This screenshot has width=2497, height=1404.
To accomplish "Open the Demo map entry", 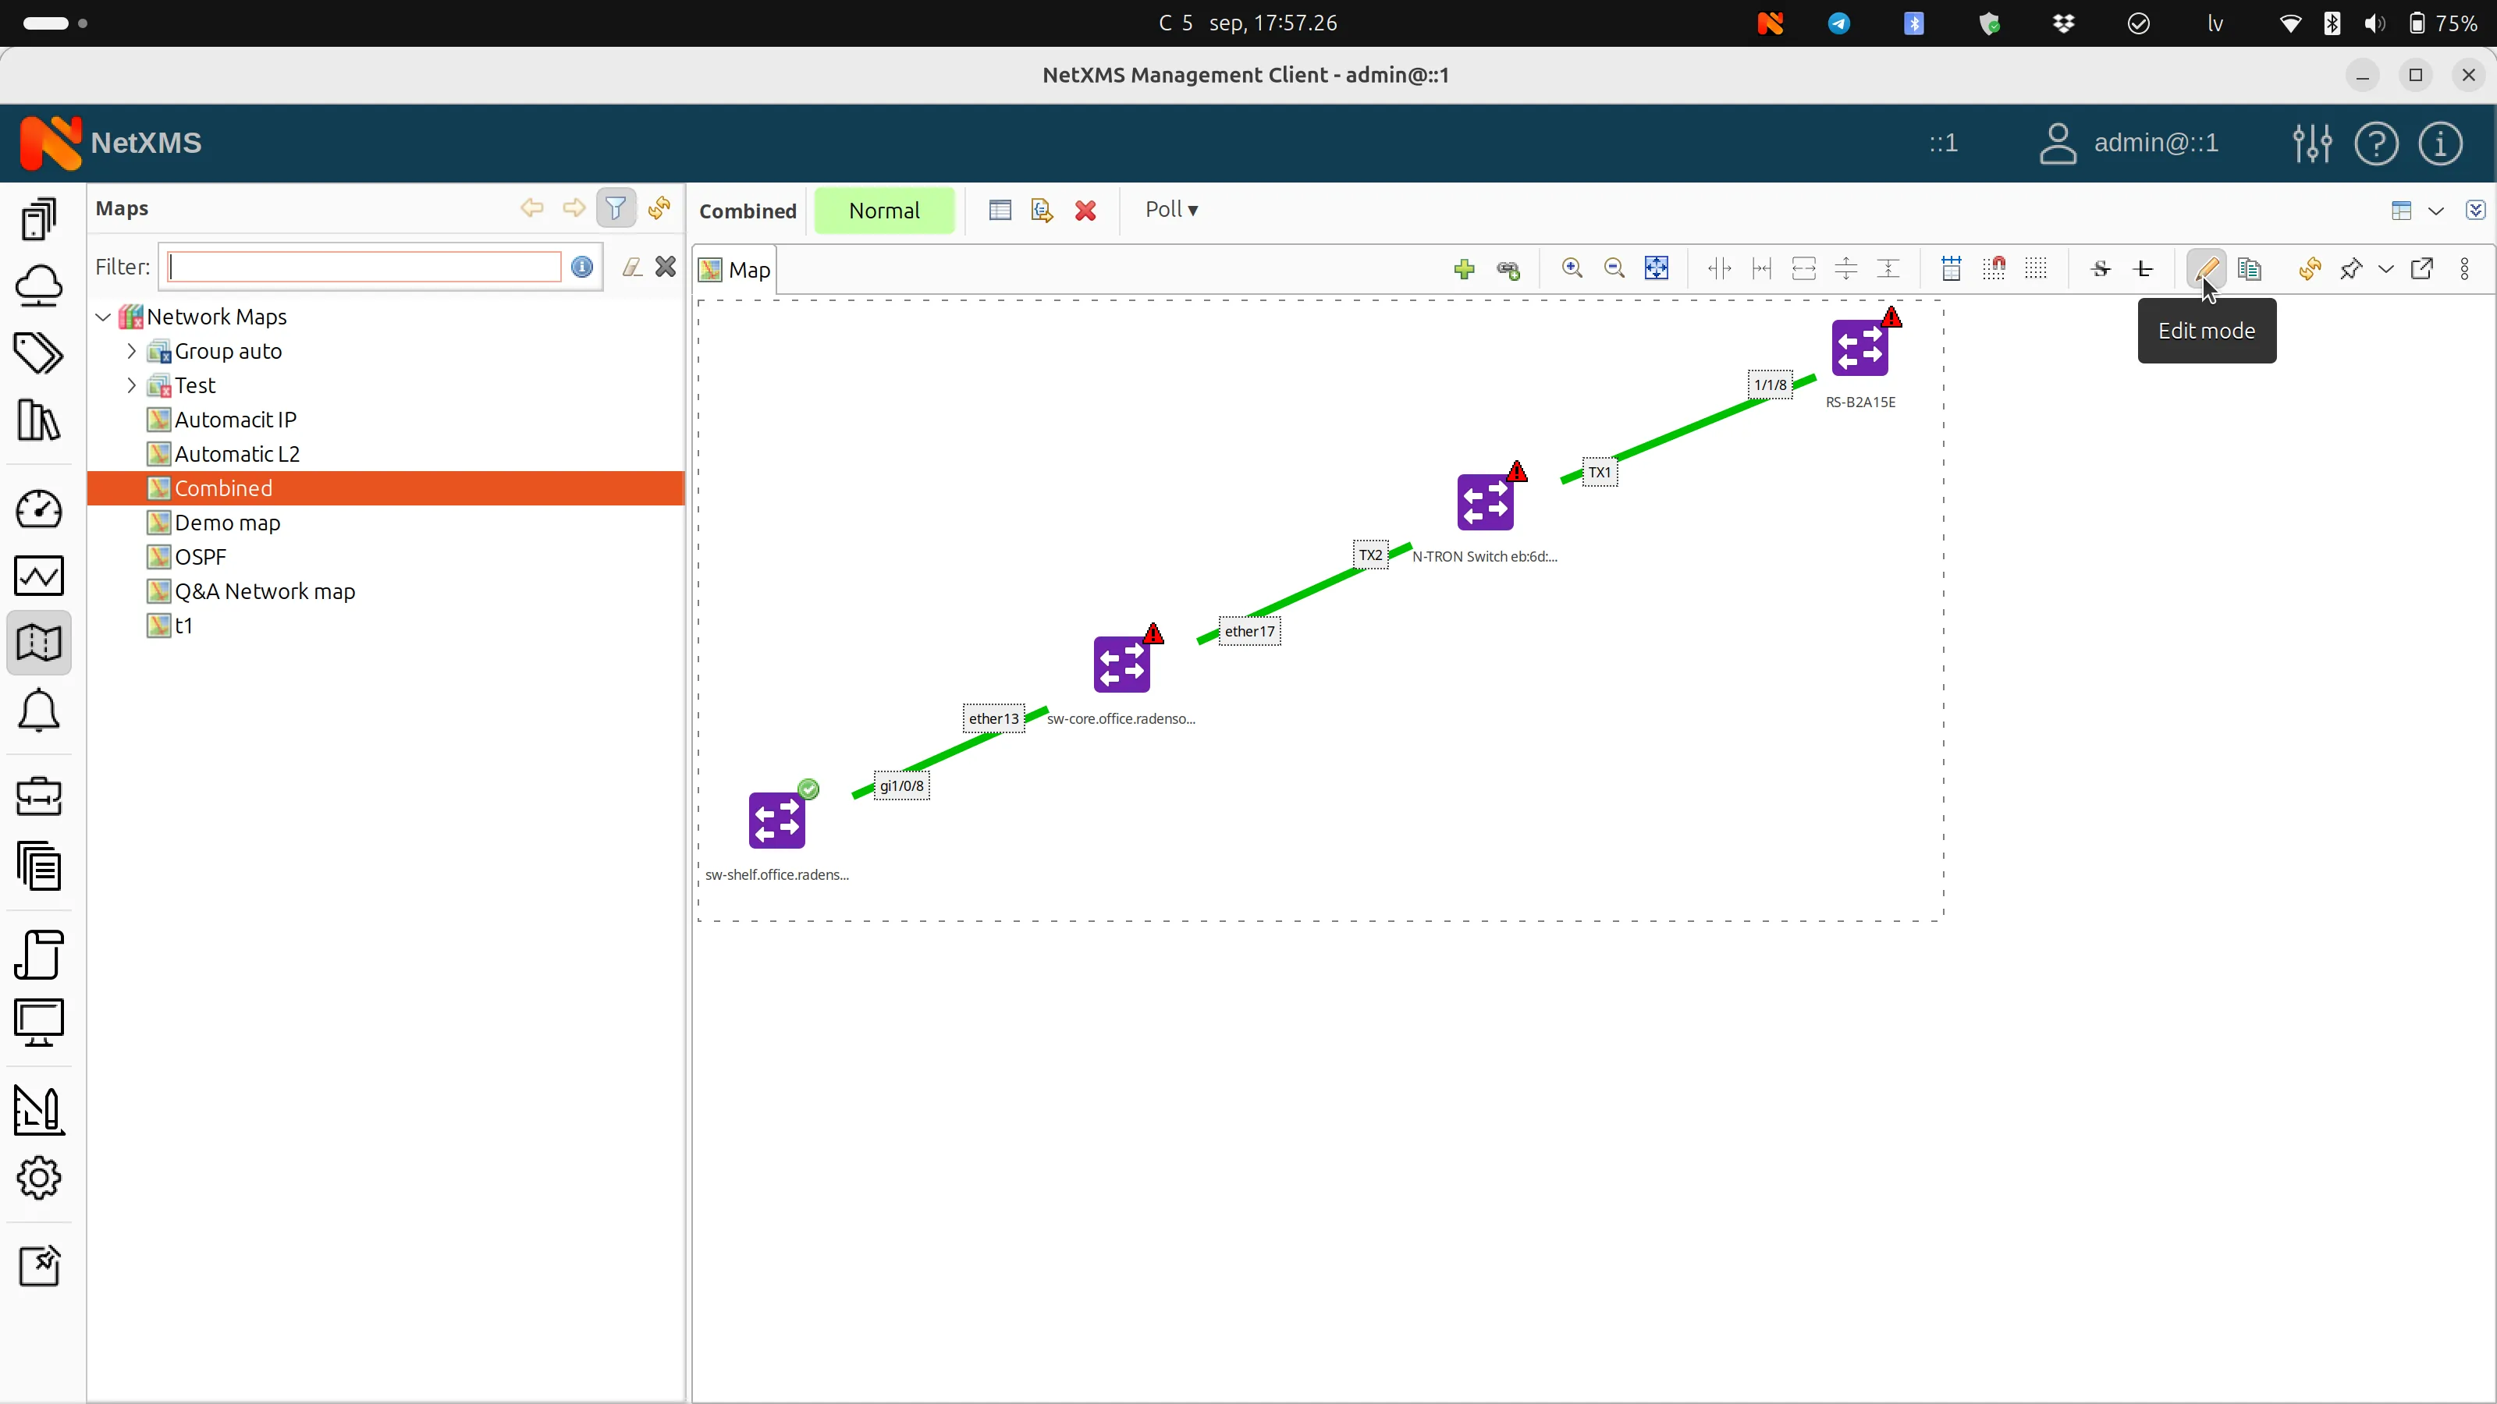I will (226, 523).
